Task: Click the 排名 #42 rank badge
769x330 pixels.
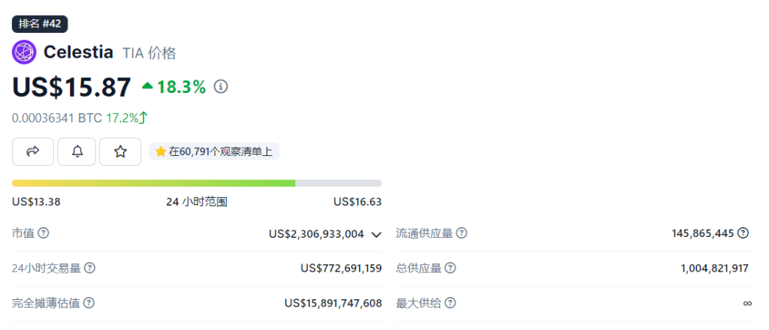Action: point(40,23)
